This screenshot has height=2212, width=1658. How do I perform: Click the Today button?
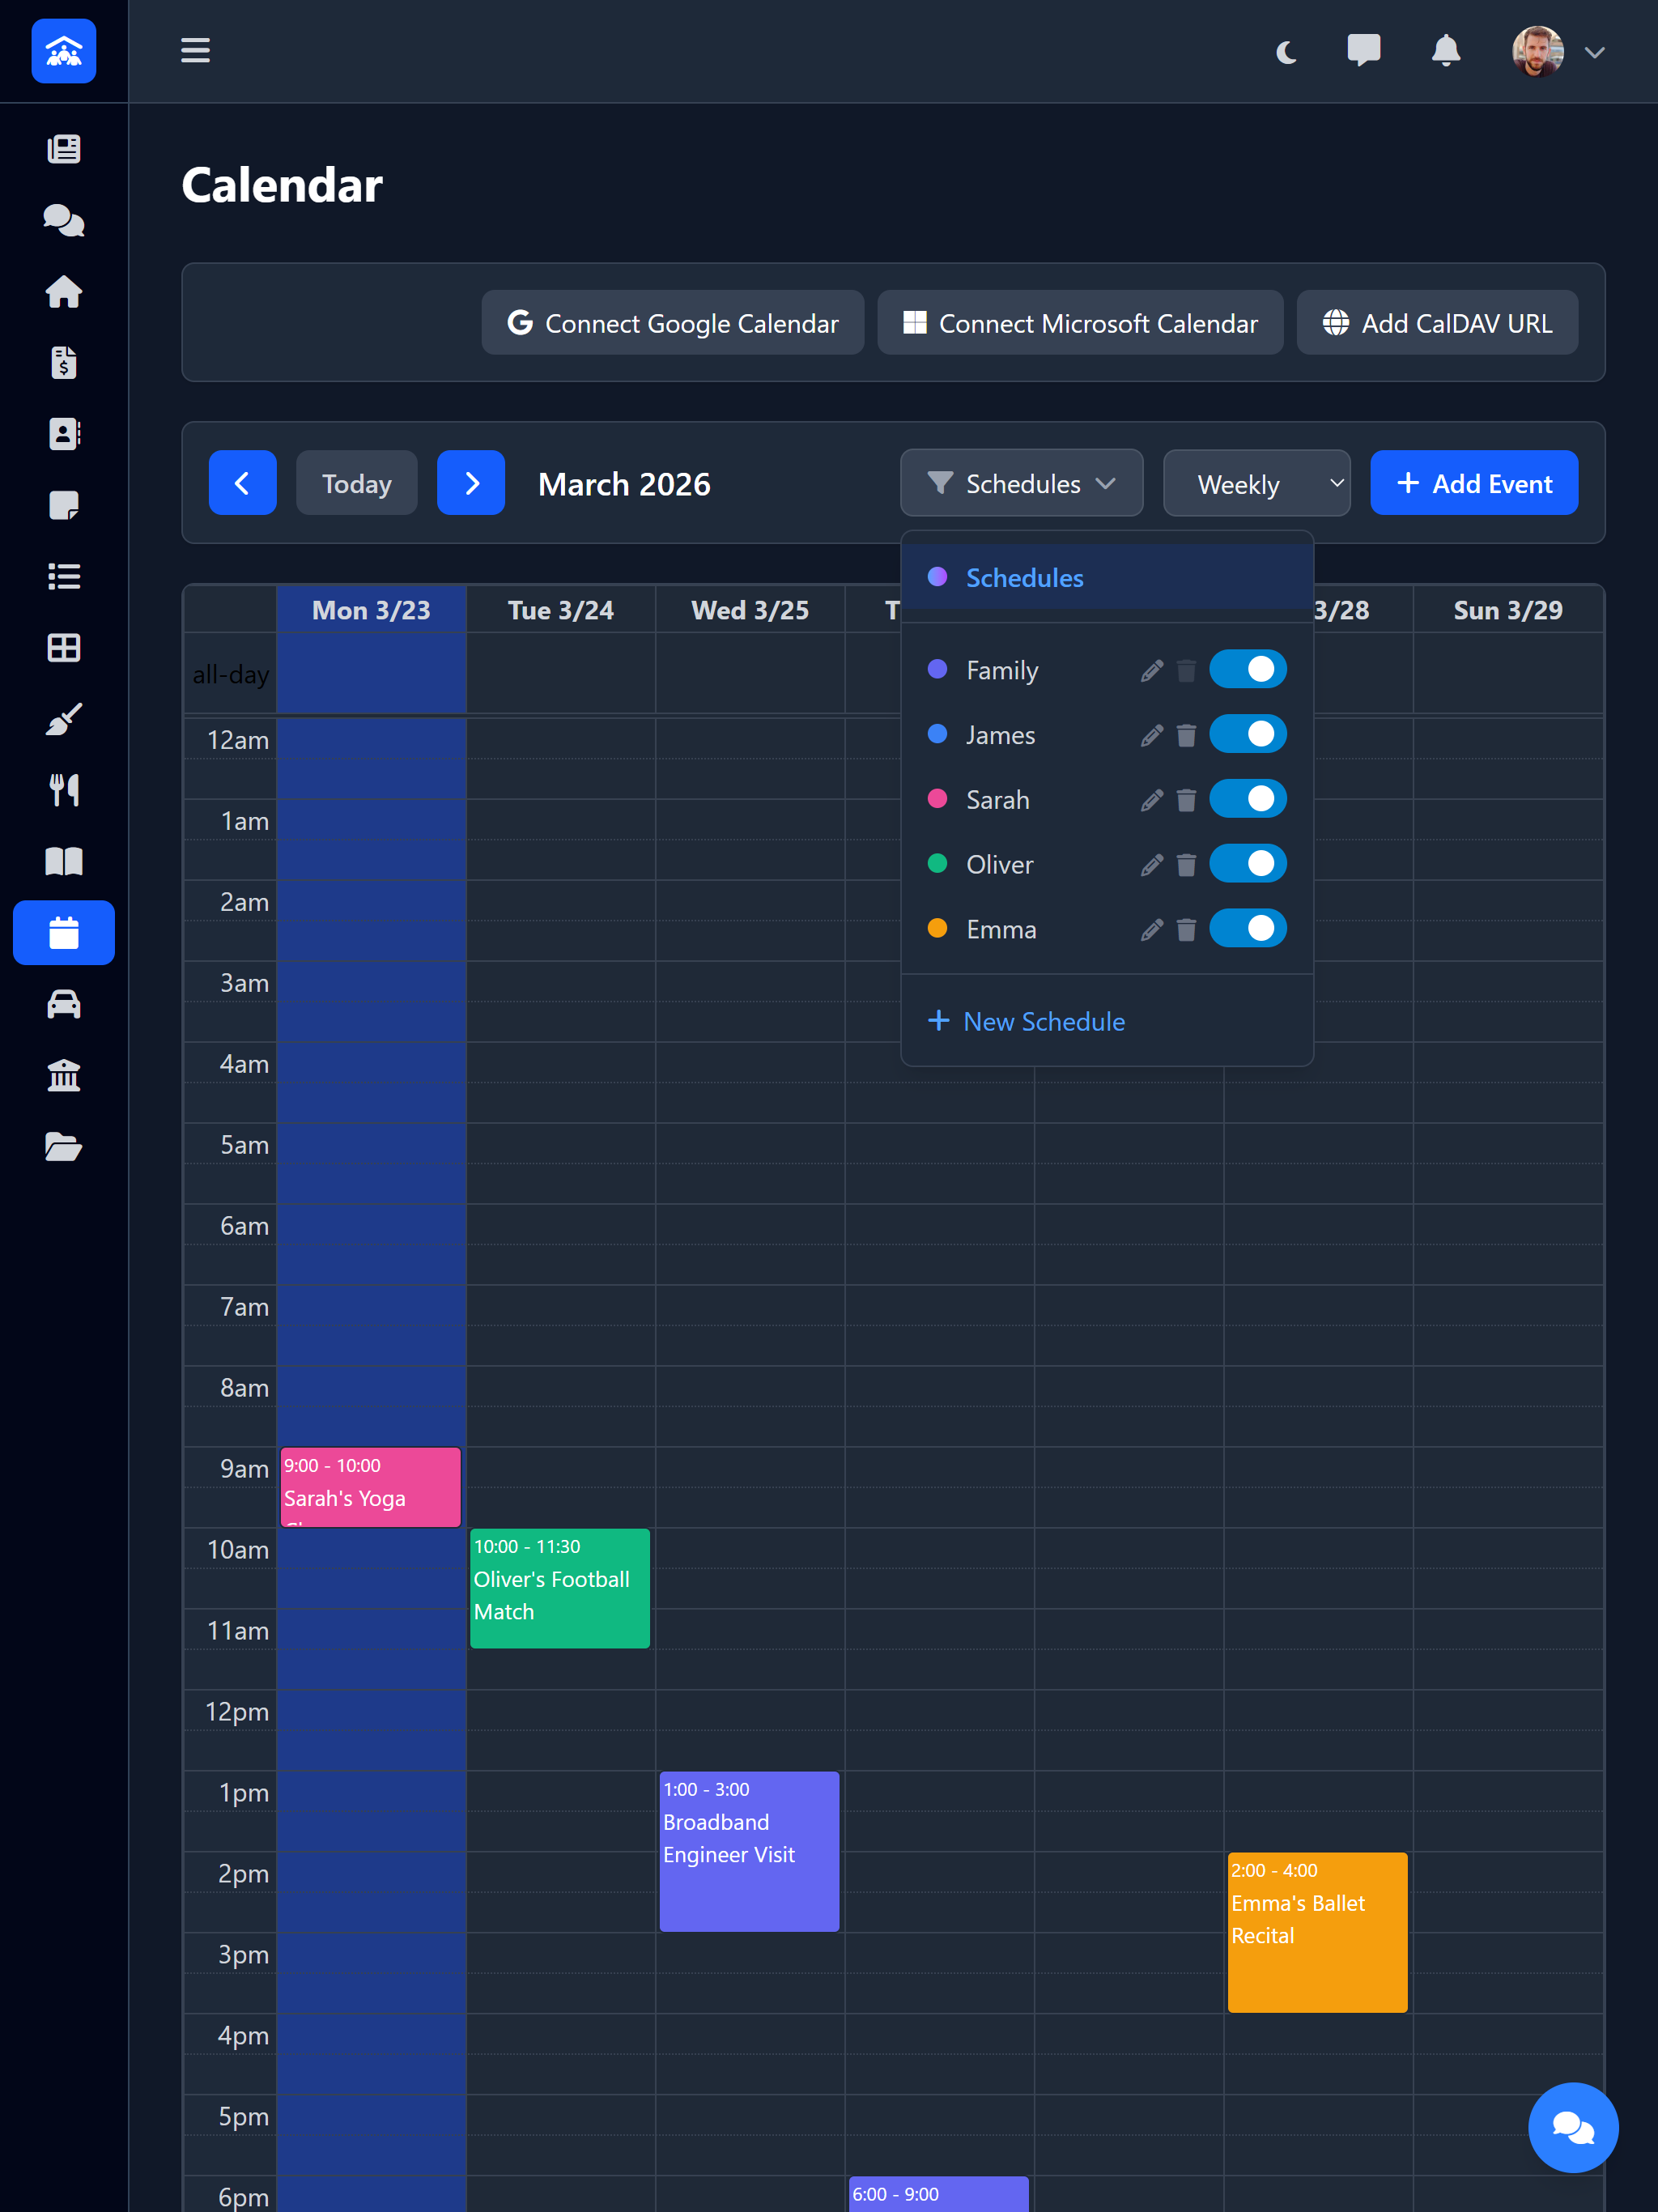pos(356,483)
